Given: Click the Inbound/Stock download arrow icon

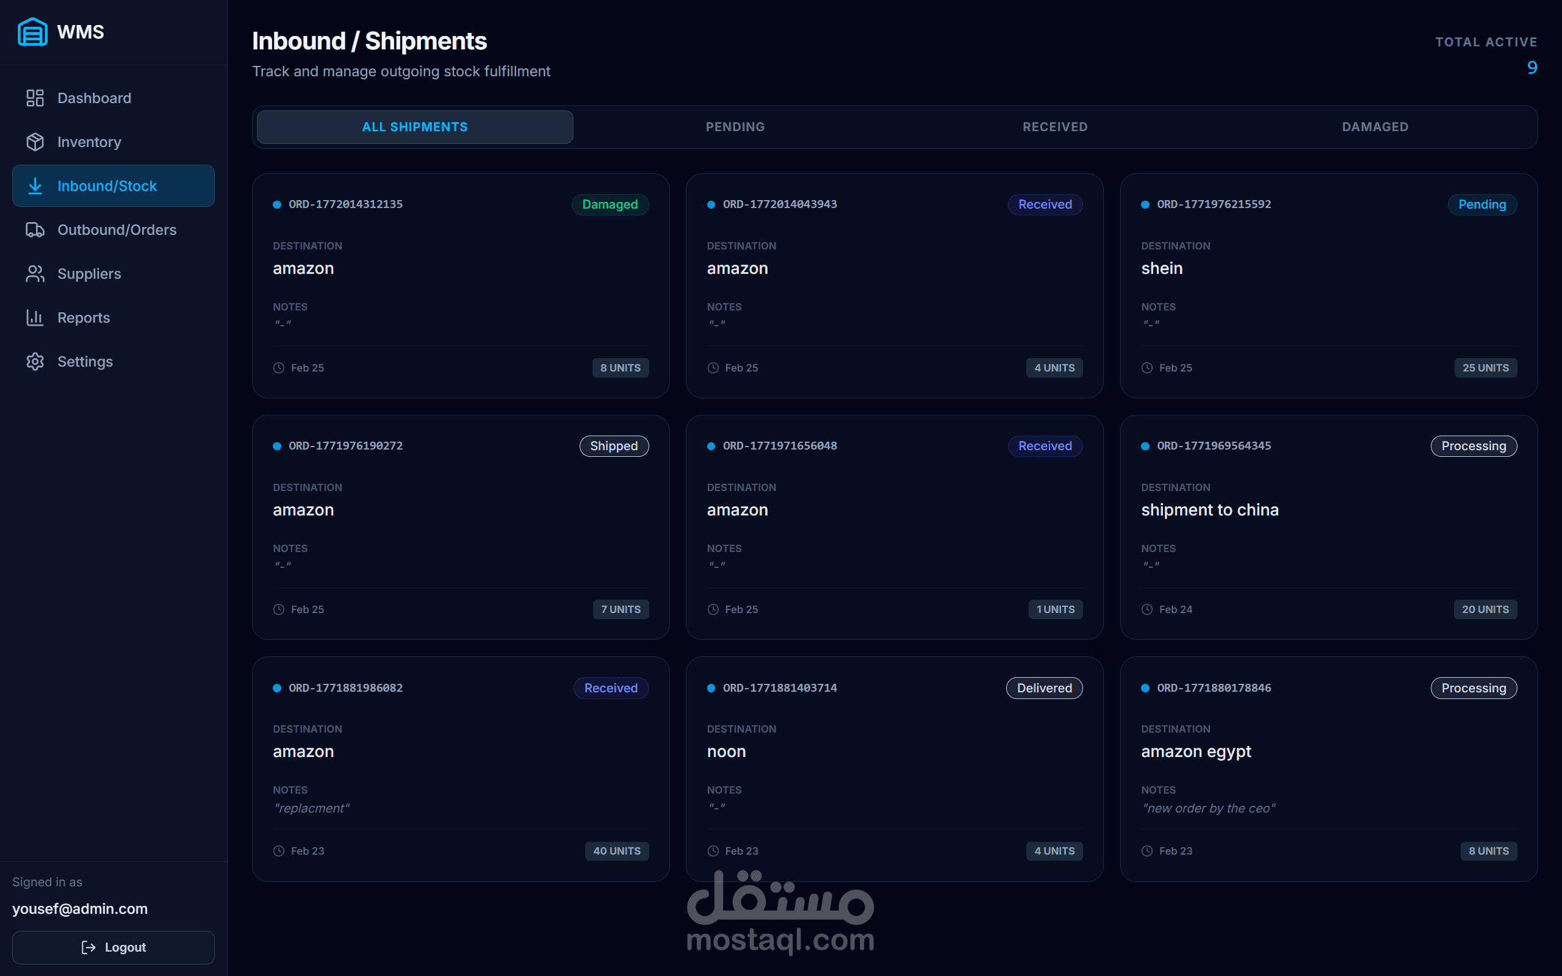Looking at the screenshot, I should pos(35,186).
